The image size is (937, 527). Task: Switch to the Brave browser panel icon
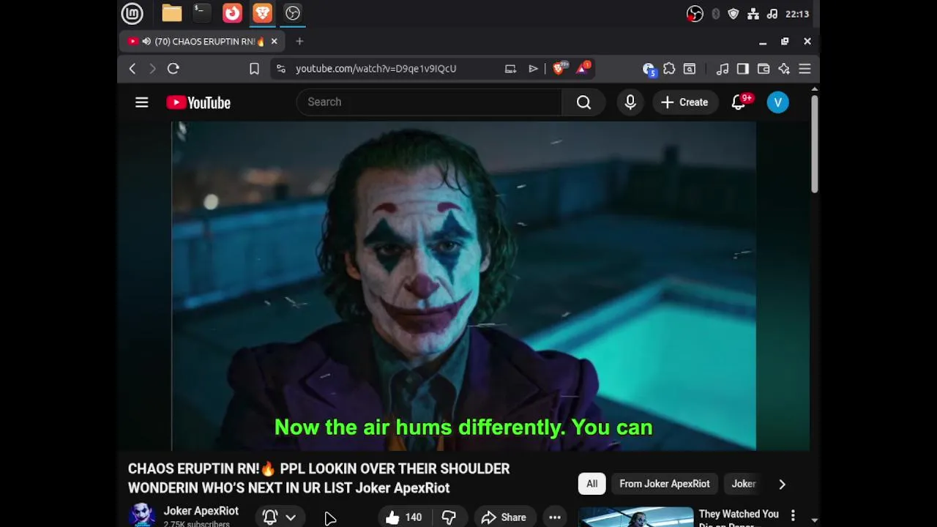262,13
